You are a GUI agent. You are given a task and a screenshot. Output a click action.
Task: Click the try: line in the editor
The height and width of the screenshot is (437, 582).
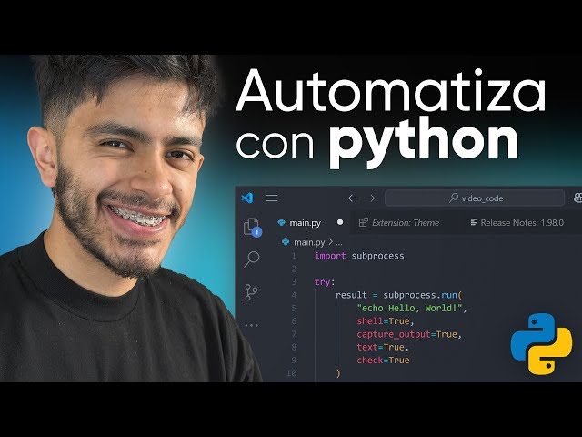325,282
